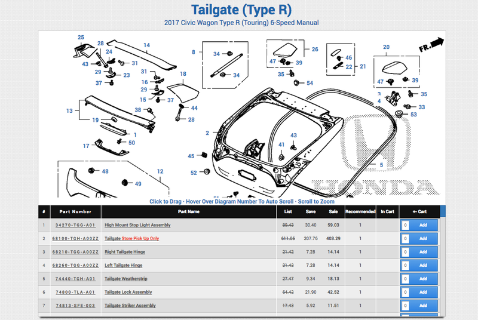Add Tailgate 68100-TGH-A00ZZ to cart
This screenshot has width=478, height=320.
(x=423, y=238)
